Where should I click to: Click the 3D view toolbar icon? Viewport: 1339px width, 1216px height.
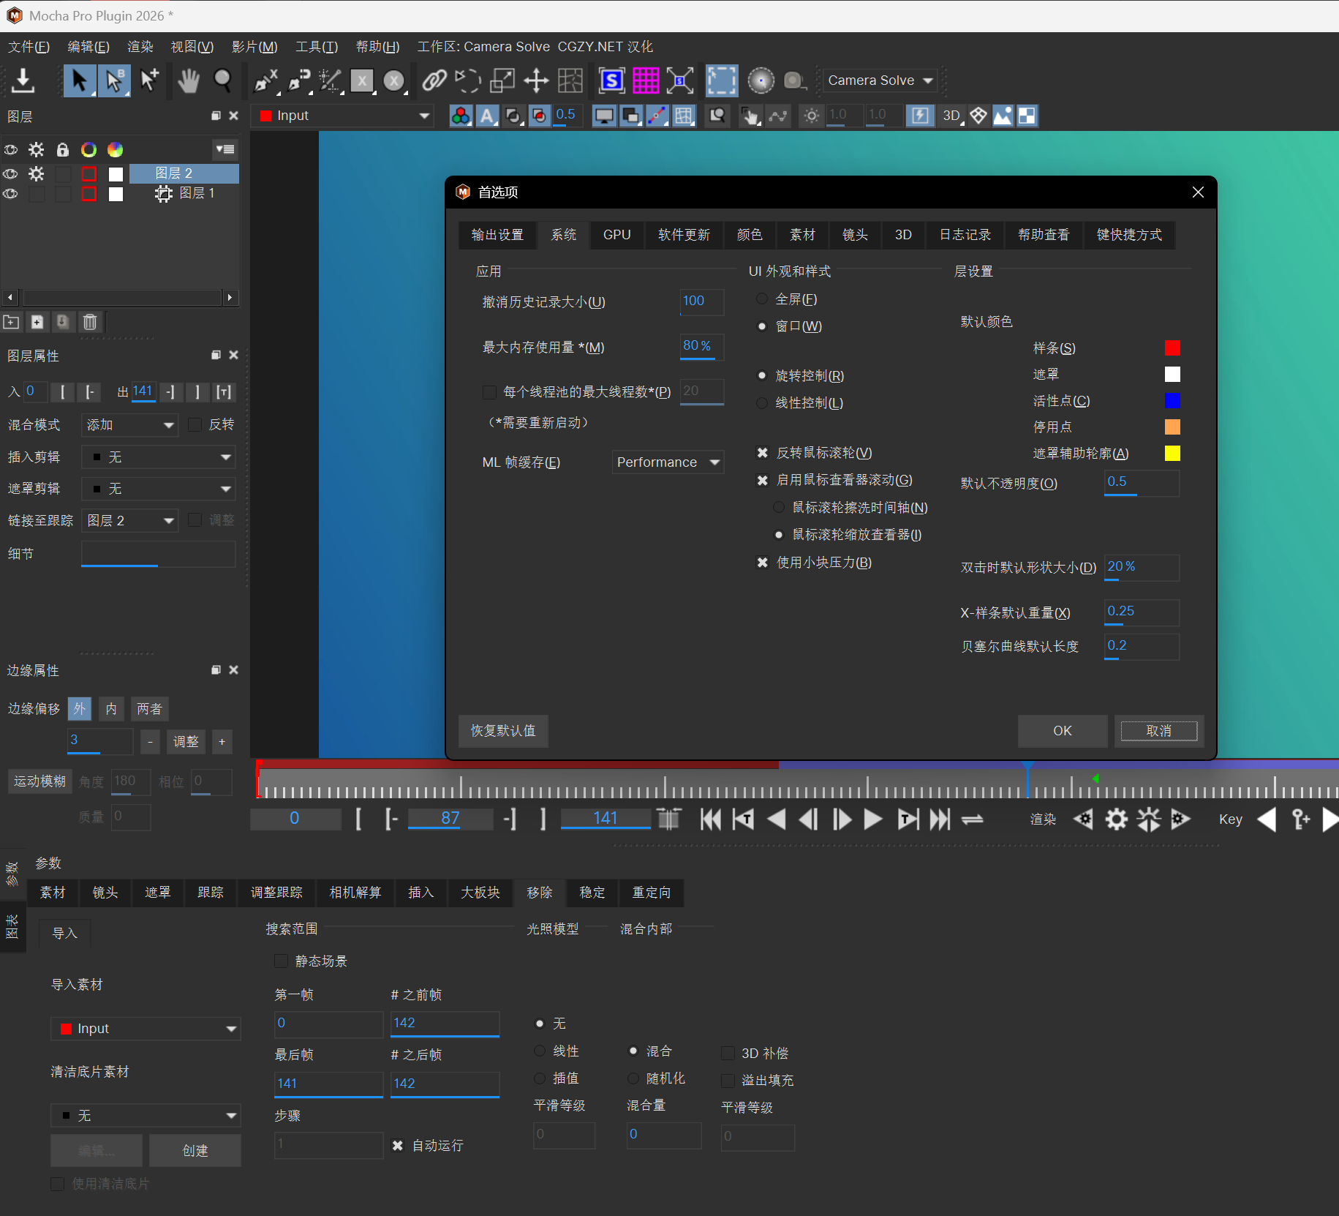(951, 116)
